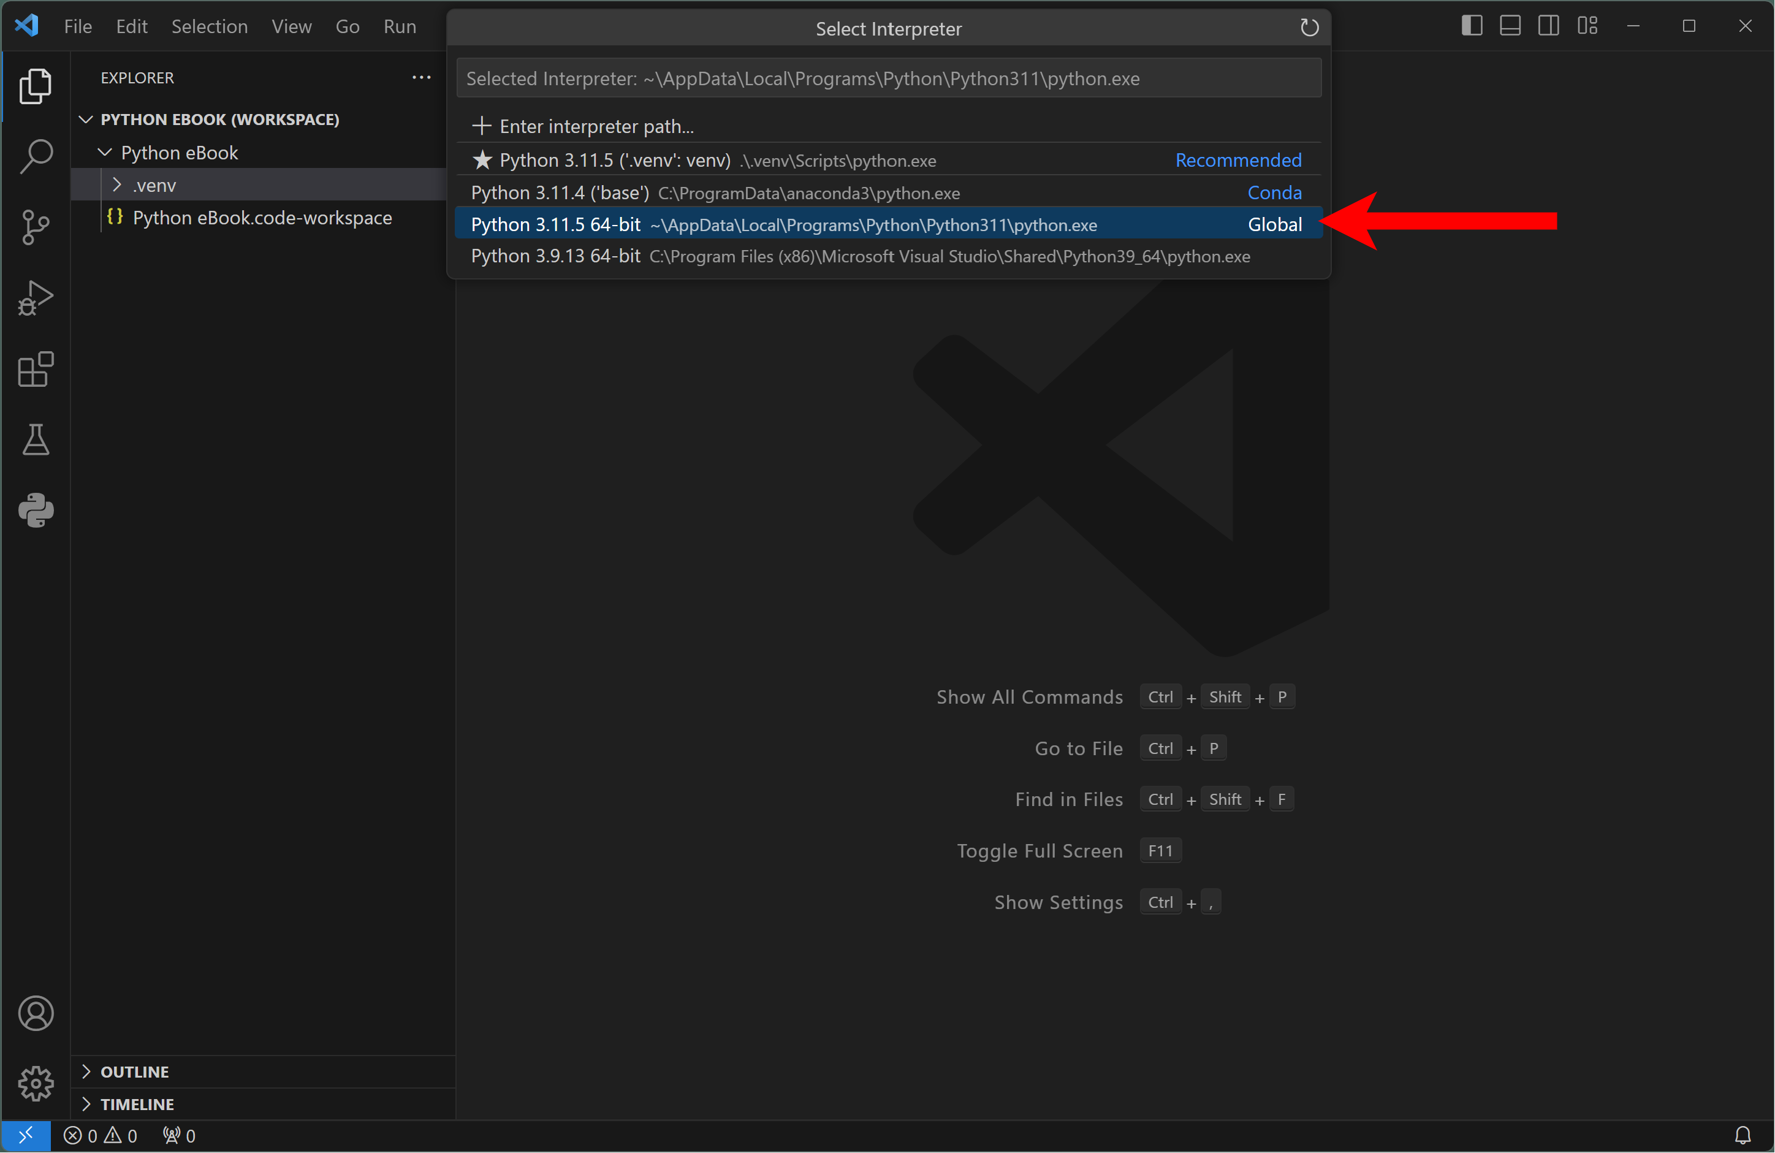1775x1153 pixels.
Task: Open the Accounts menu icon
Action: (35, 1013)
